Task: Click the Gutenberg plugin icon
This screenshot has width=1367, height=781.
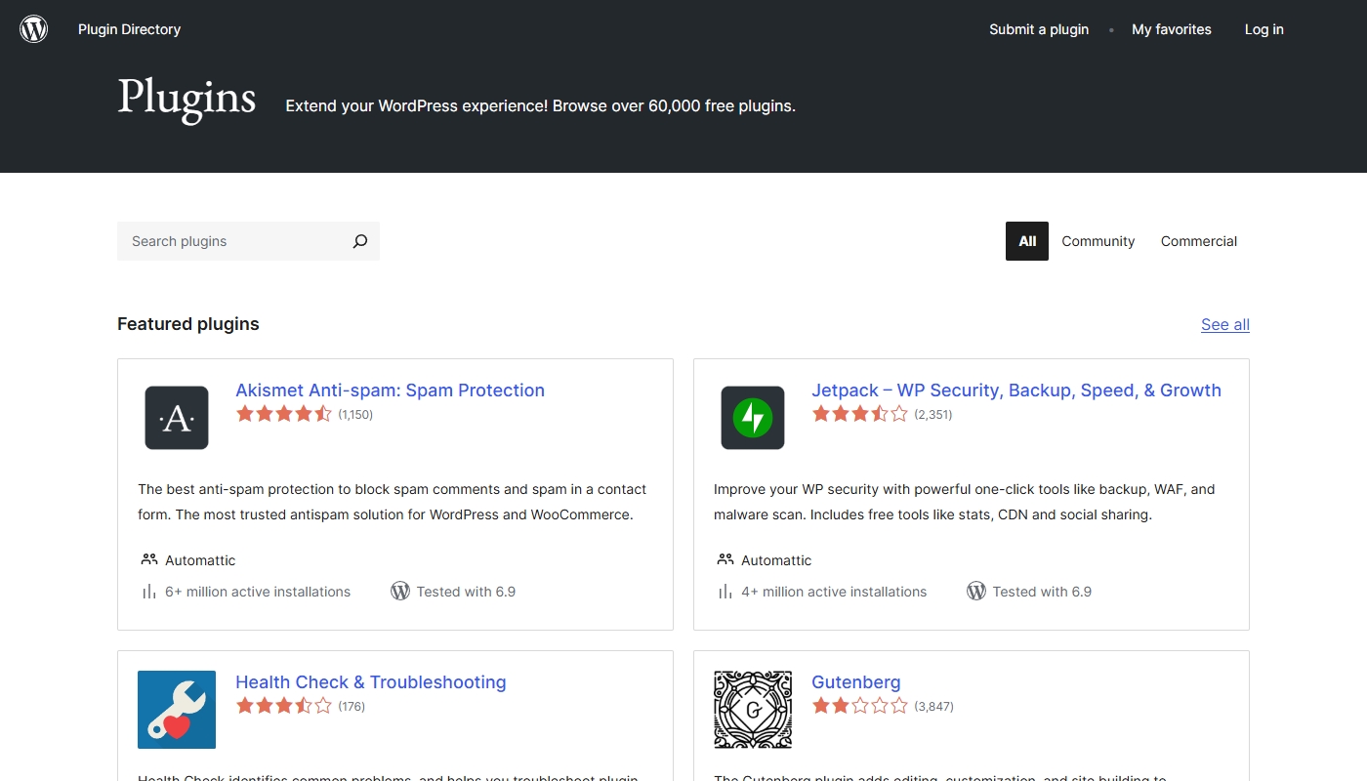Action: (753, 710)
